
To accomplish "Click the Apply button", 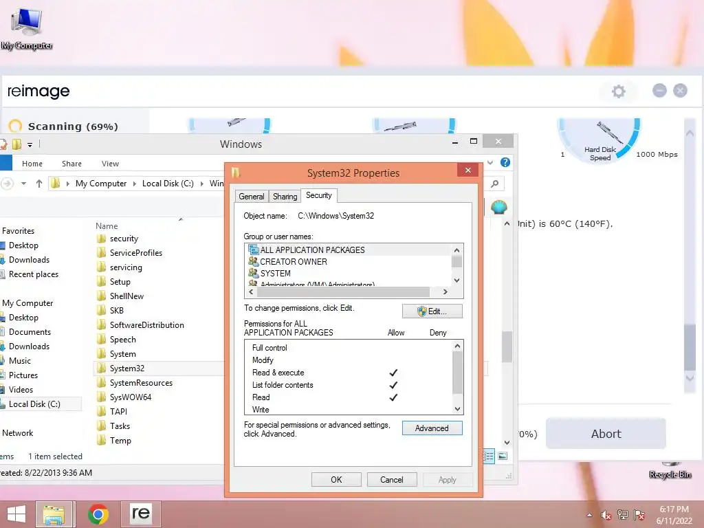I will click(x=447, y=479).
